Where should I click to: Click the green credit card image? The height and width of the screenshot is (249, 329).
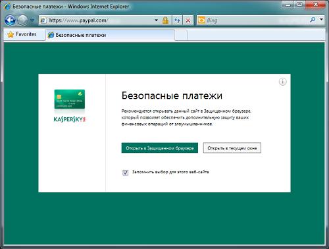click(x=70, y=99)
